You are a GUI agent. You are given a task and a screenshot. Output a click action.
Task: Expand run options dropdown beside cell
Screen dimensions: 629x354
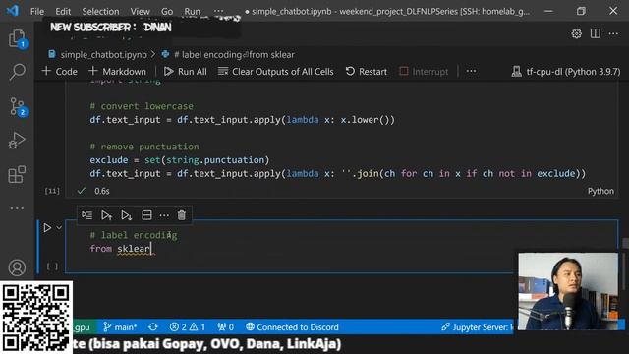point(59,227)
